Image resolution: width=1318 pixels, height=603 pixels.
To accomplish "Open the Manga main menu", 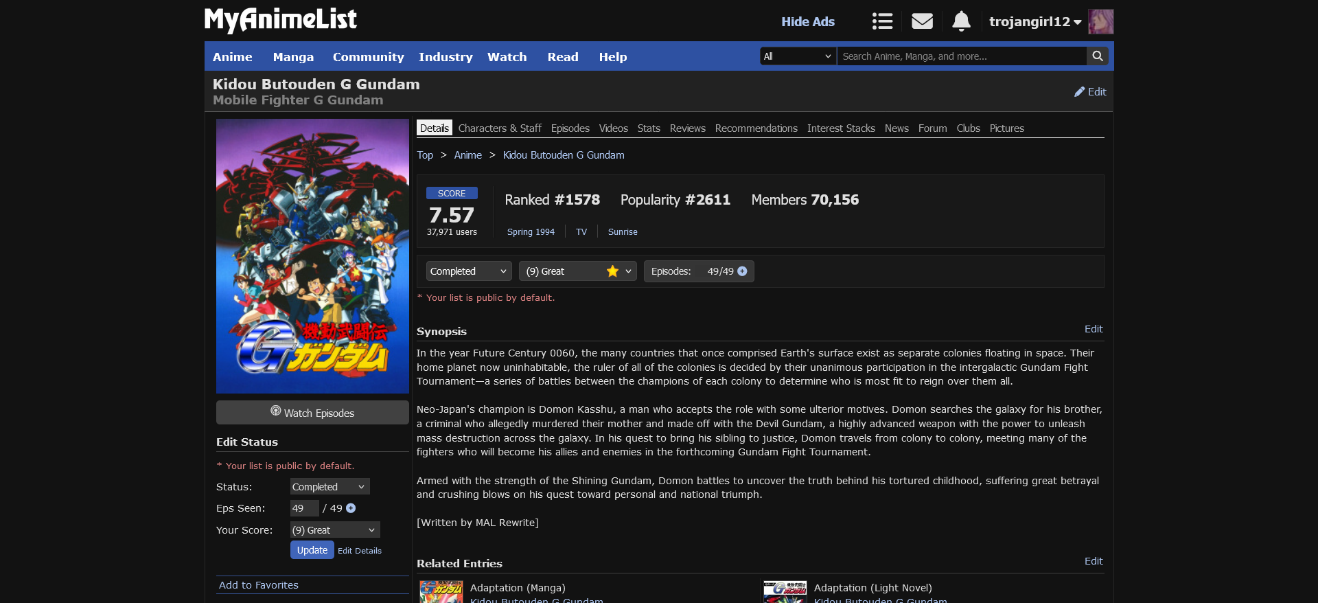I will (x=293, y=57).
